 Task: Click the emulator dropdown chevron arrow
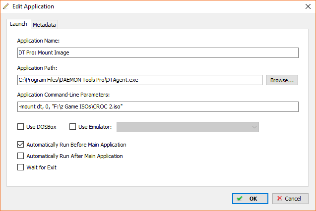point(254,127)
